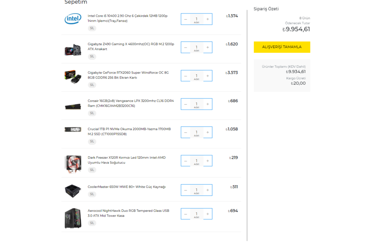Image resolution: width=368 pixels, height=242 pixels.
Task: Delete CoolerMaster 650W power supply from cart
Action: point(92,194)
